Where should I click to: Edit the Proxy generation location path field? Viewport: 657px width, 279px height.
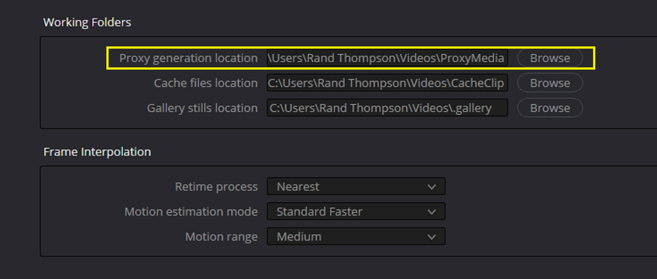tap(387, 58)
